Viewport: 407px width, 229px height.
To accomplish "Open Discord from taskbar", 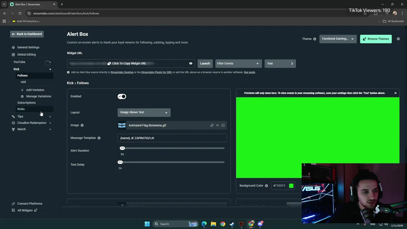I will point(260,224).
